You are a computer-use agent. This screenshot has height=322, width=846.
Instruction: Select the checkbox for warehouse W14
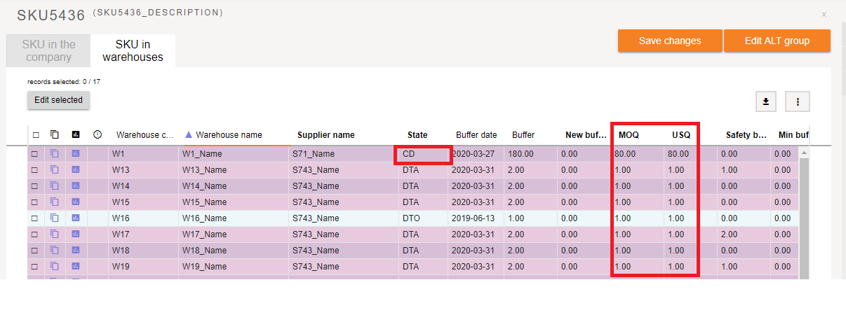(34, 186)
